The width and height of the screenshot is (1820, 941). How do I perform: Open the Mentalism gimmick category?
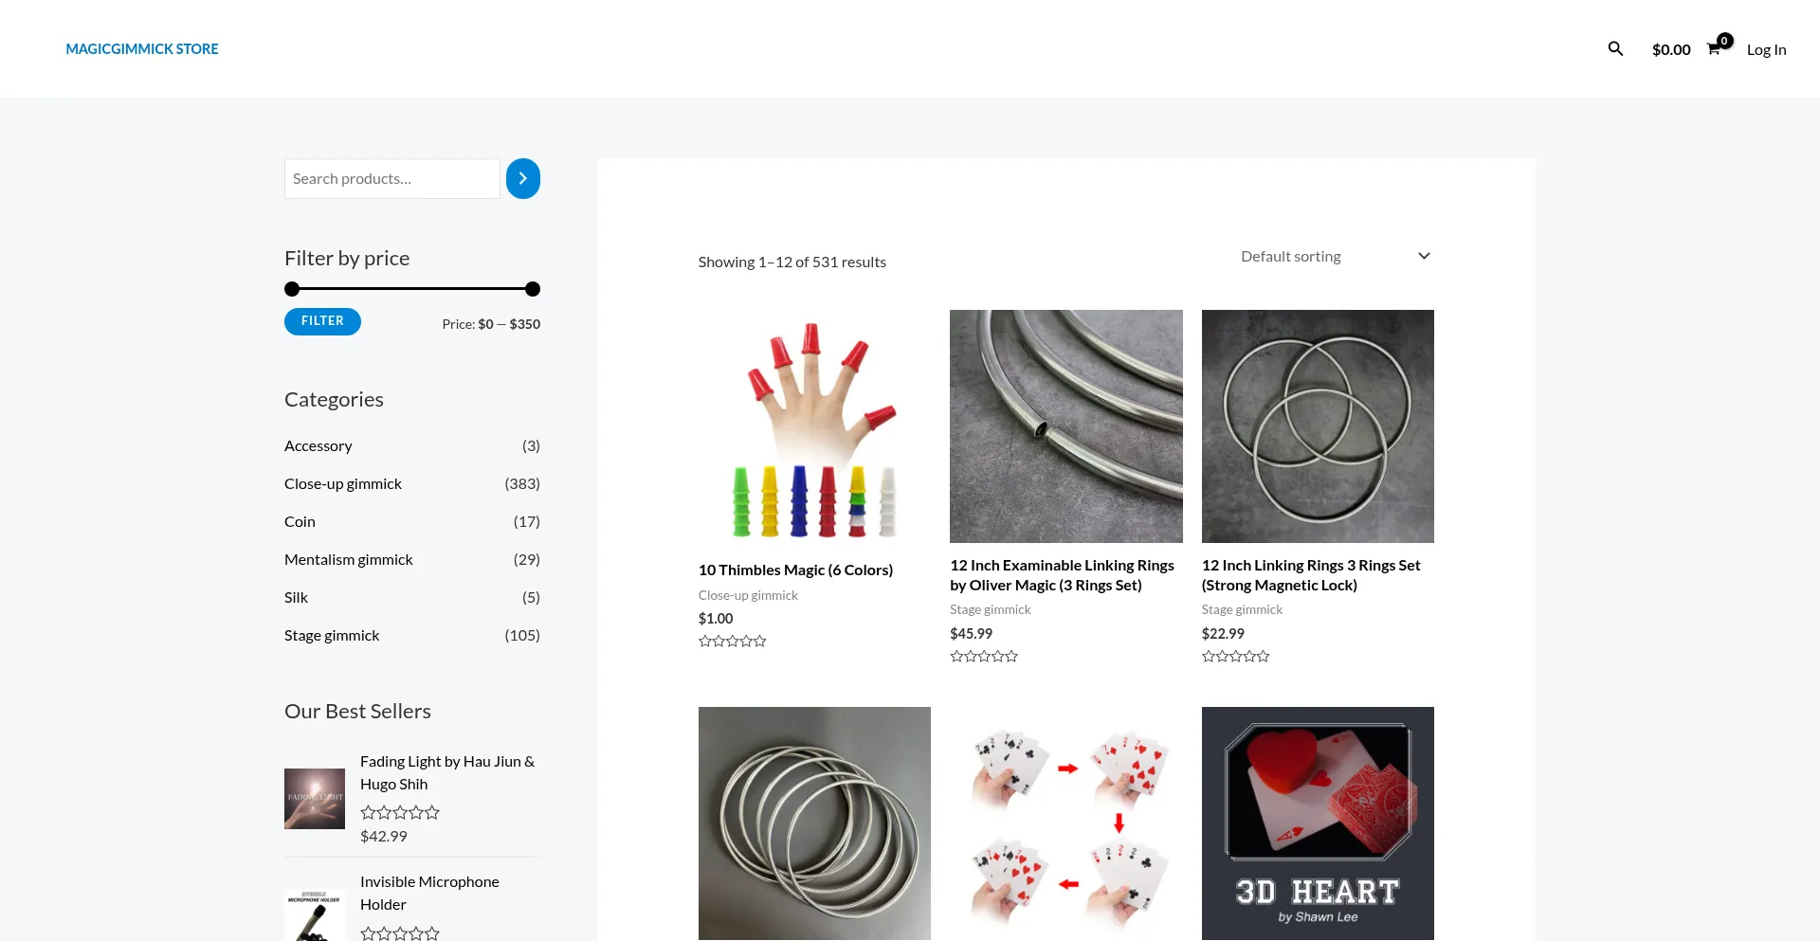coord(349,560)
